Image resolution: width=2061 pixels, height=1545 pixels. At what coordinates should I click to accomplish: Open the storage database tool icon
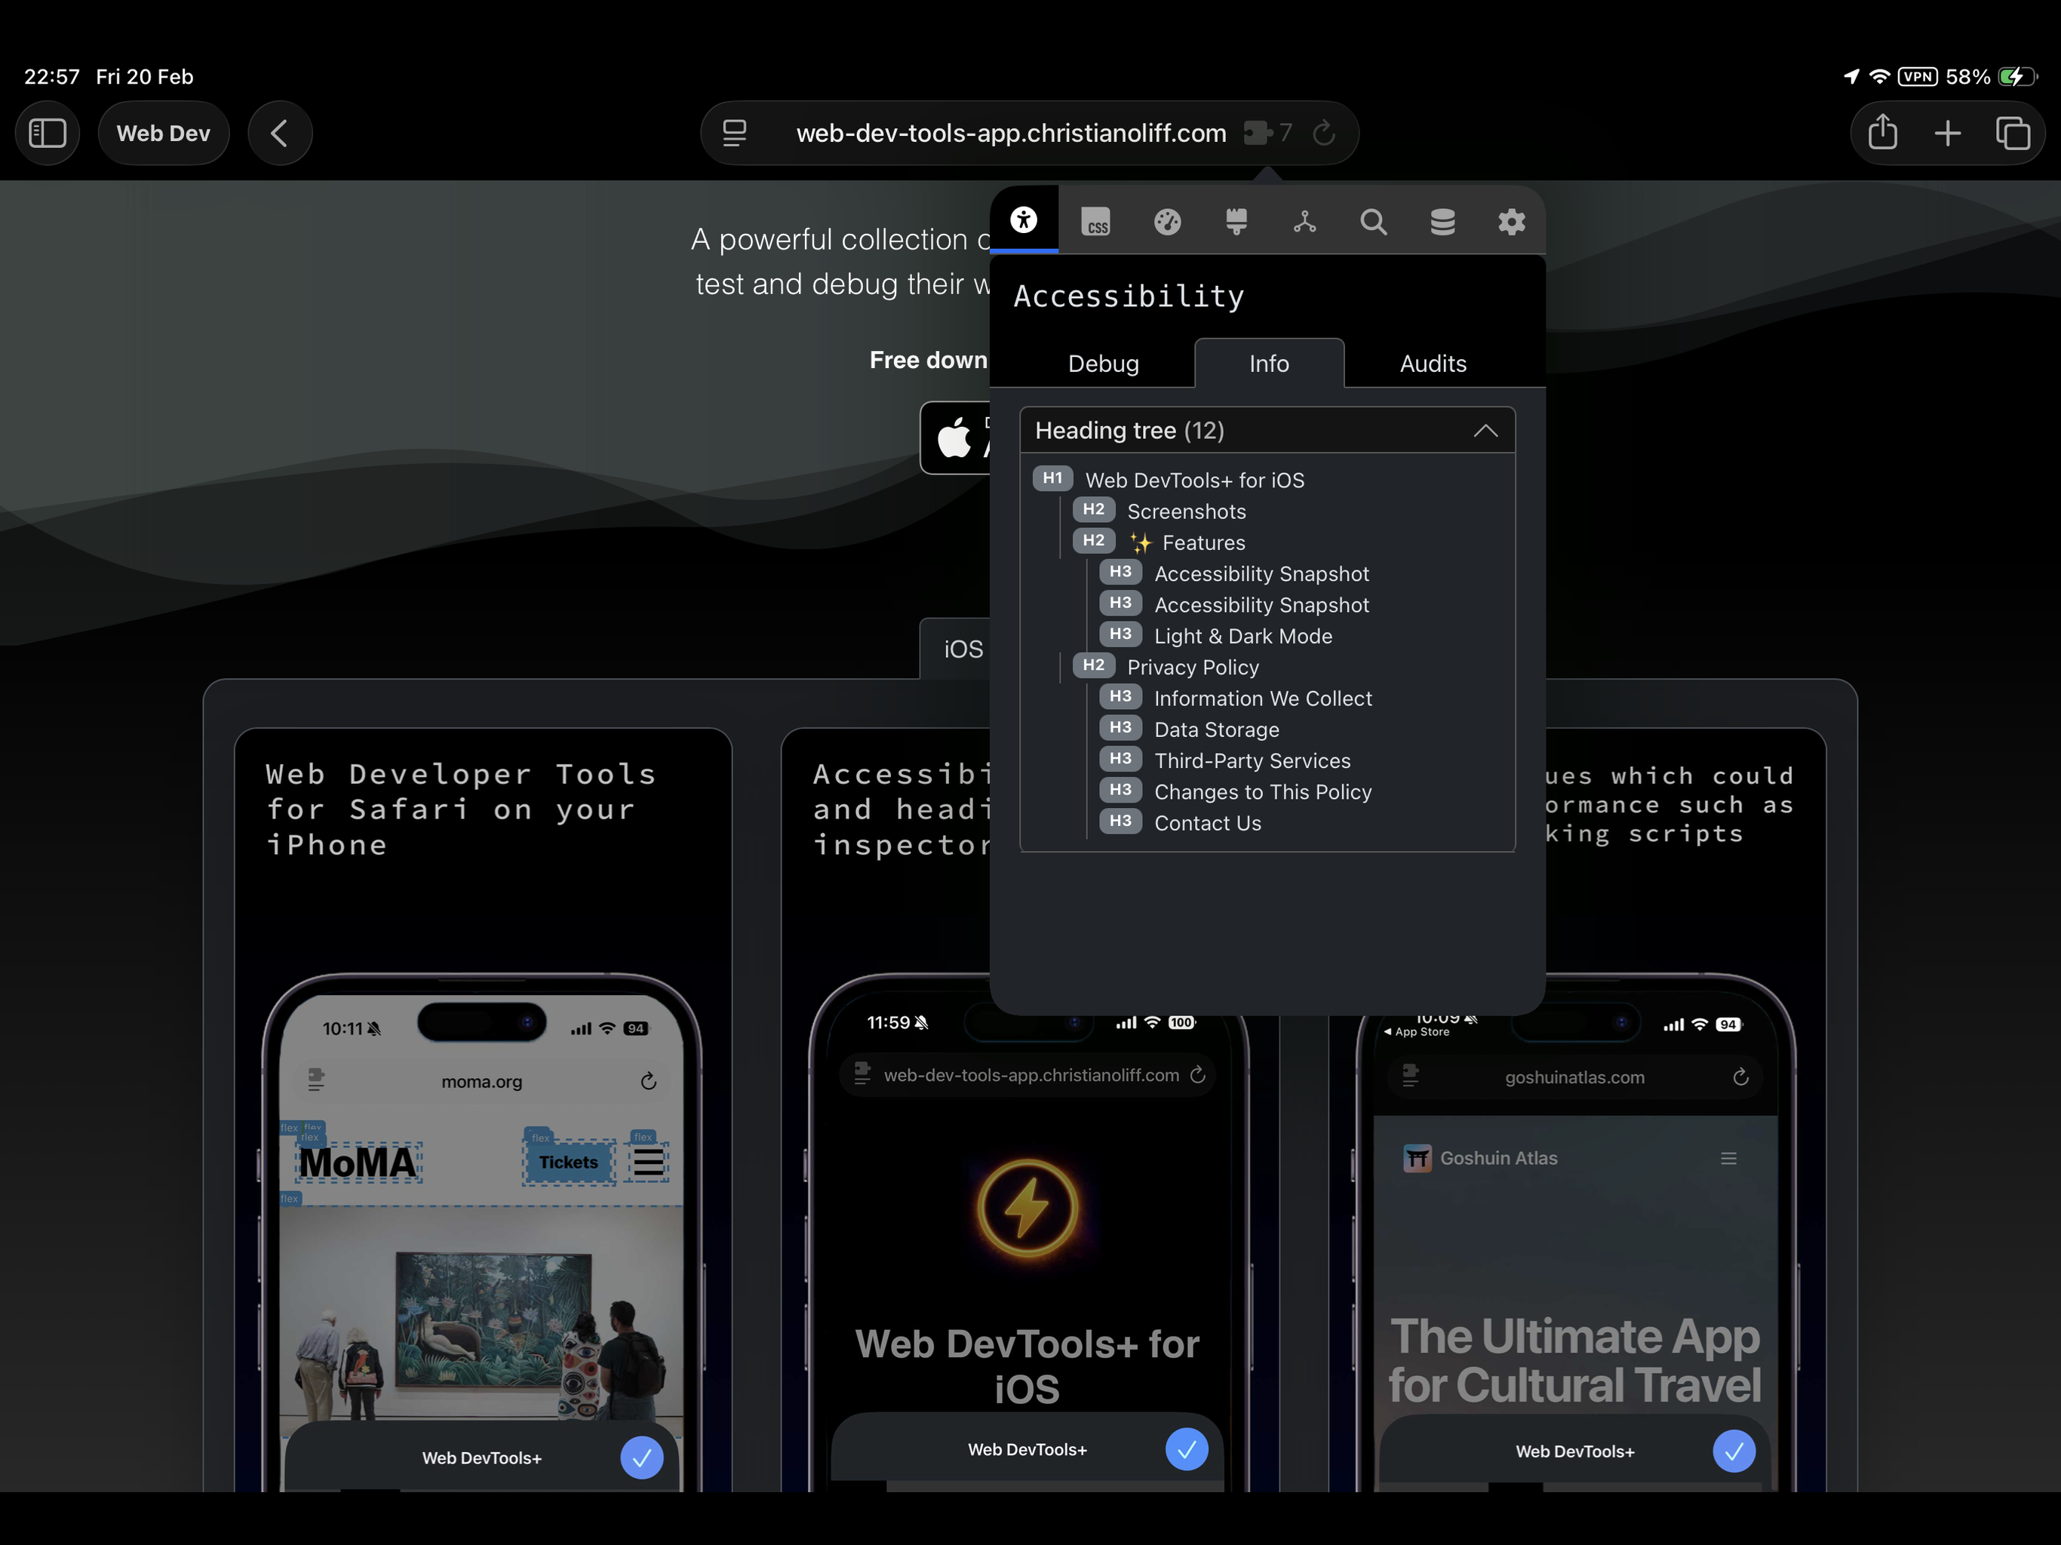[x=1442, y=222]
